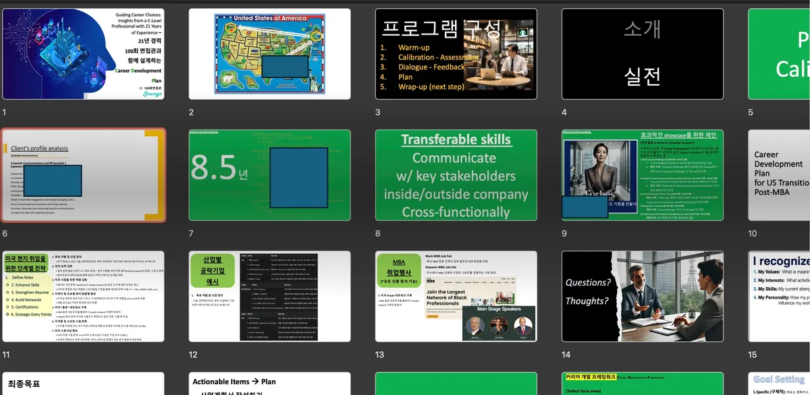Select slide 6 Client's profile analysis with yellow bar
The width and height of the screenshot is (810, 395).
(83, 175)
